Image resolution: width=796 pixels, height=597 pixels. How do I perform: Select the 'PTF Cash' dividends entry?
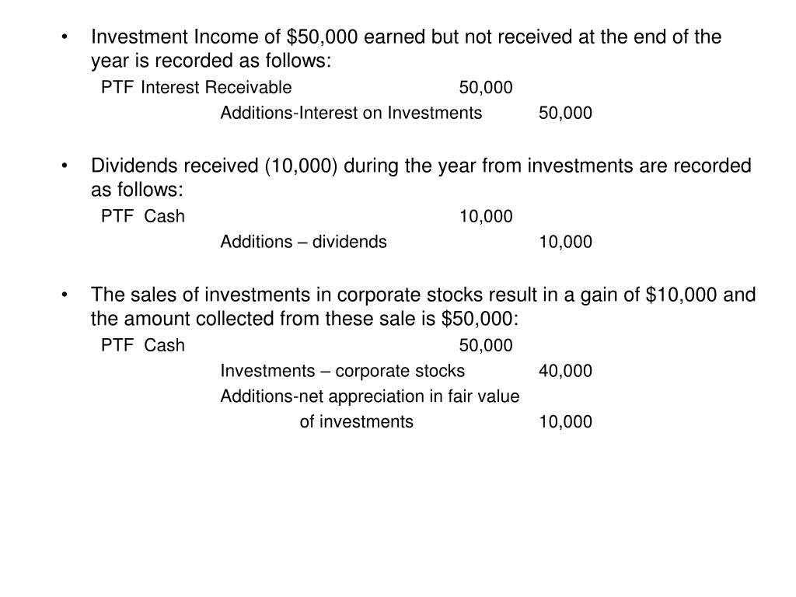pos(143,216)
